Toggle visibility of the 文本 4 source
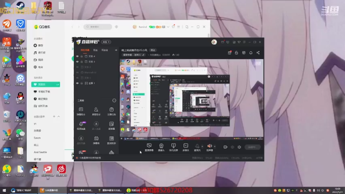The width and height of the screenshot is (345, 194). (77, 56)
